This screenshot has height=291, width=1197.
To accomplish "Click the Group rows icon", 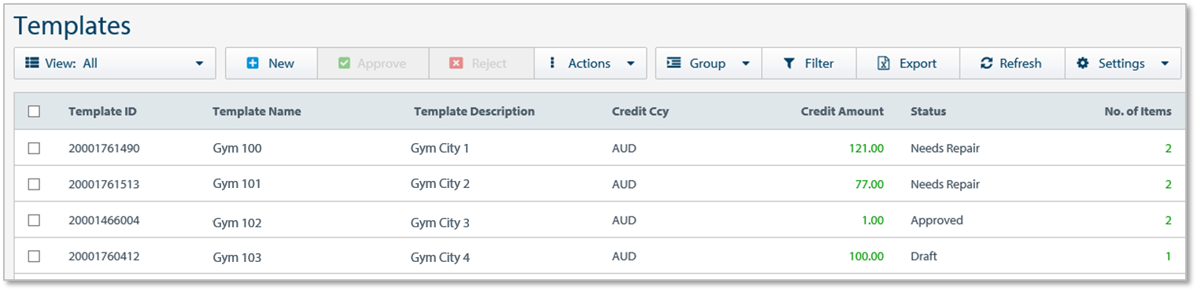I will pos(674,64).
